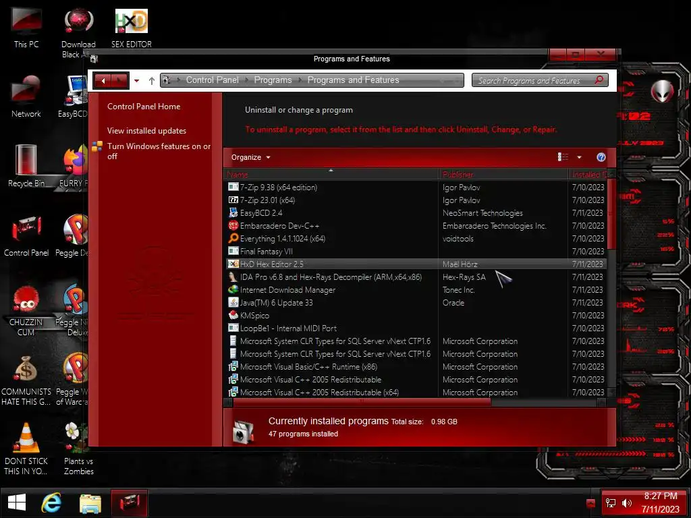
Task: Click Programs and Features breadcrumb
Action: (x=353, y=80)
